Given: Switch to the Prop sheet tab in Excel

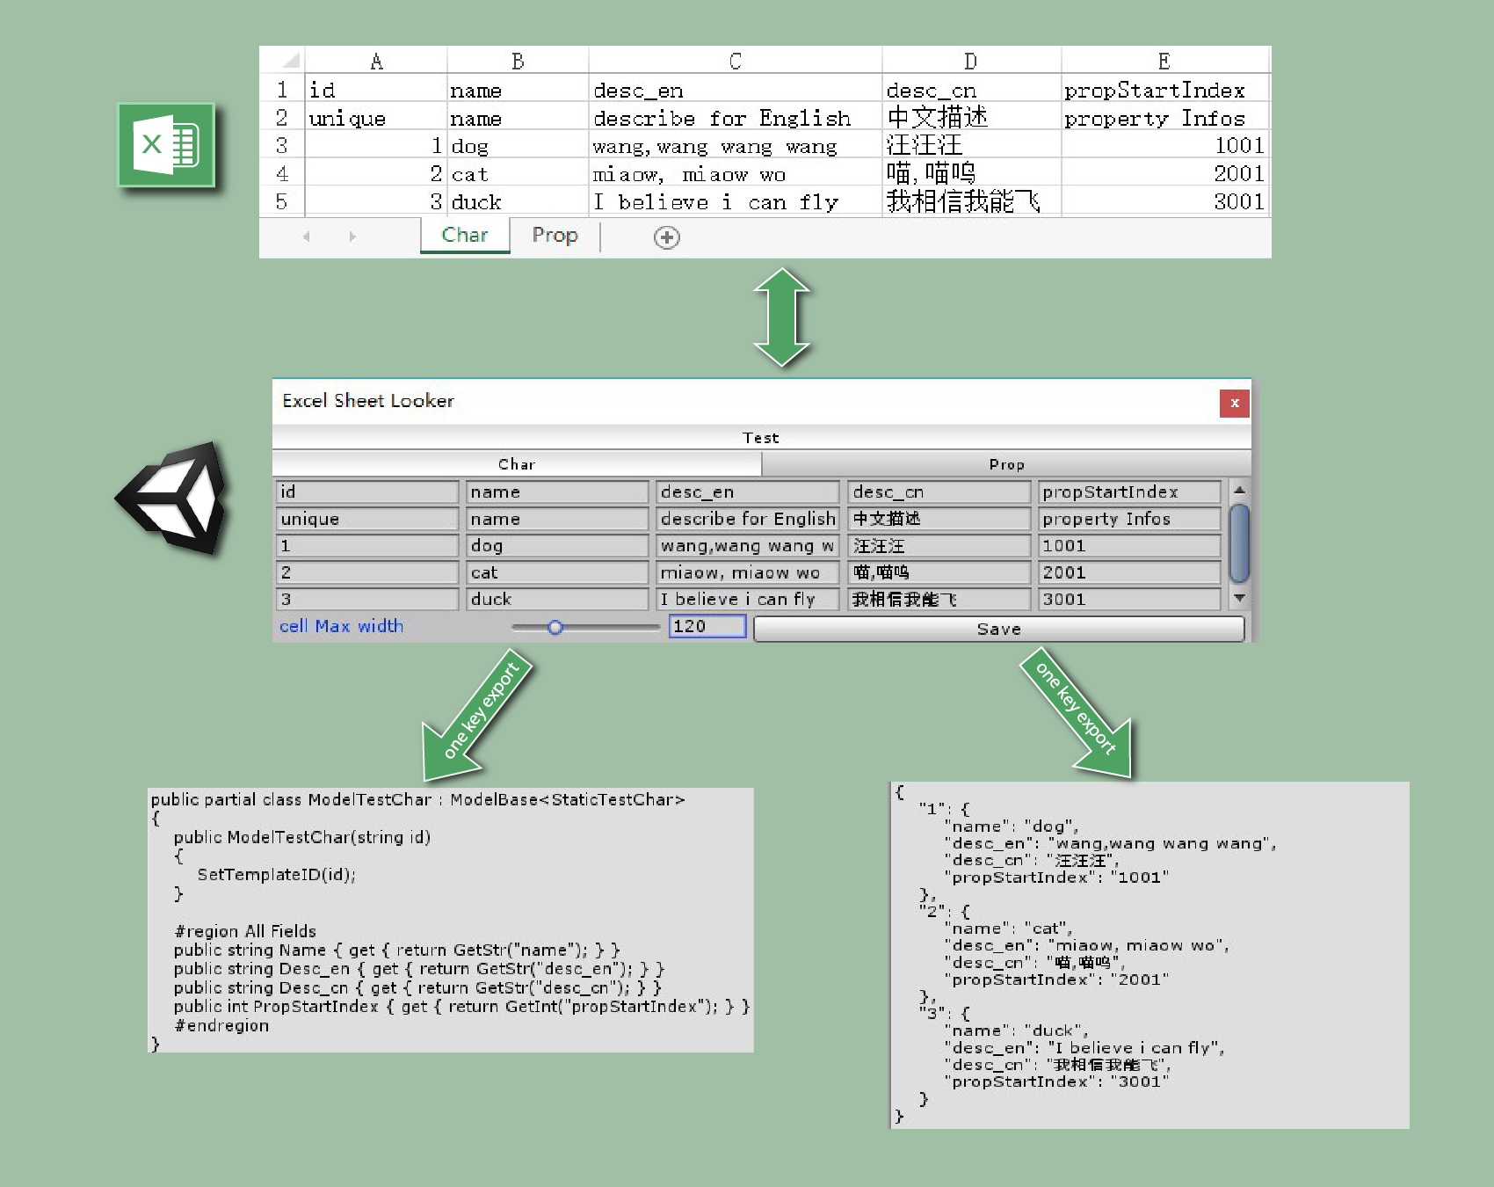Looking at the screenshot, I should [x=555, y=236].
